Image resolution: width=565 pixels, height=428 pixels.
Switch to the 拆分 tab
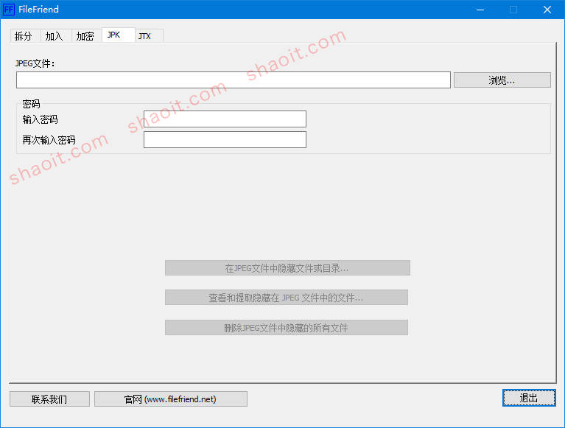click(x=25, y=35)
